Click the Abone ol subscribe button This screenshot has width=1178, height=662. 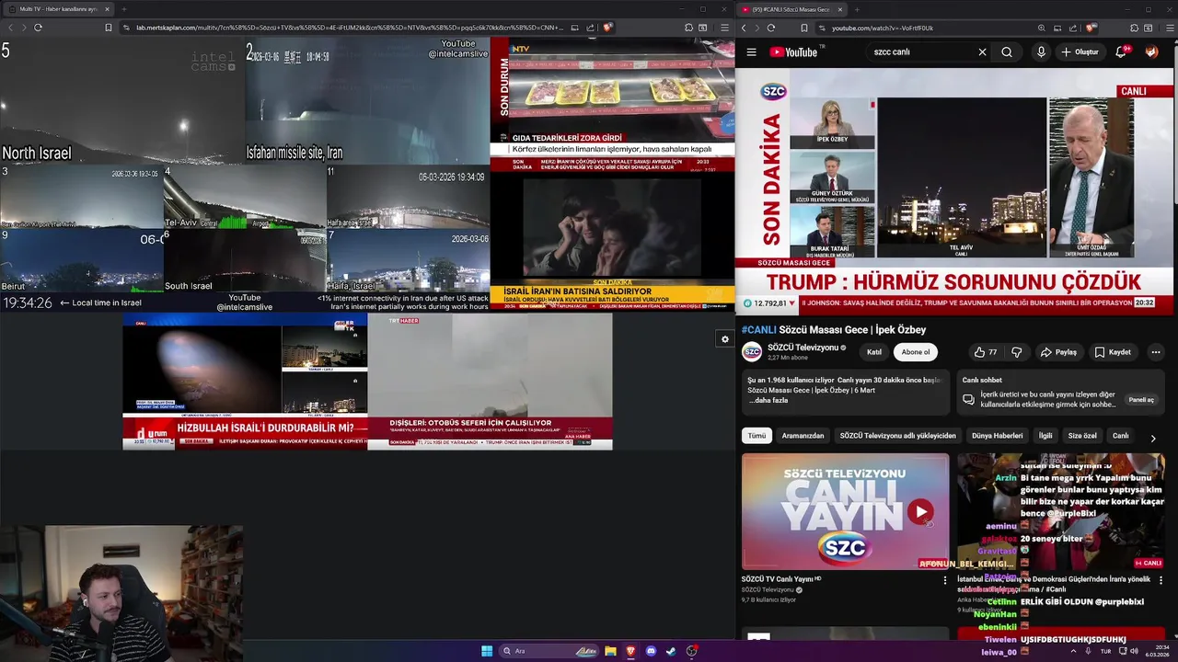pyautogui.click(x=916, y=352)
